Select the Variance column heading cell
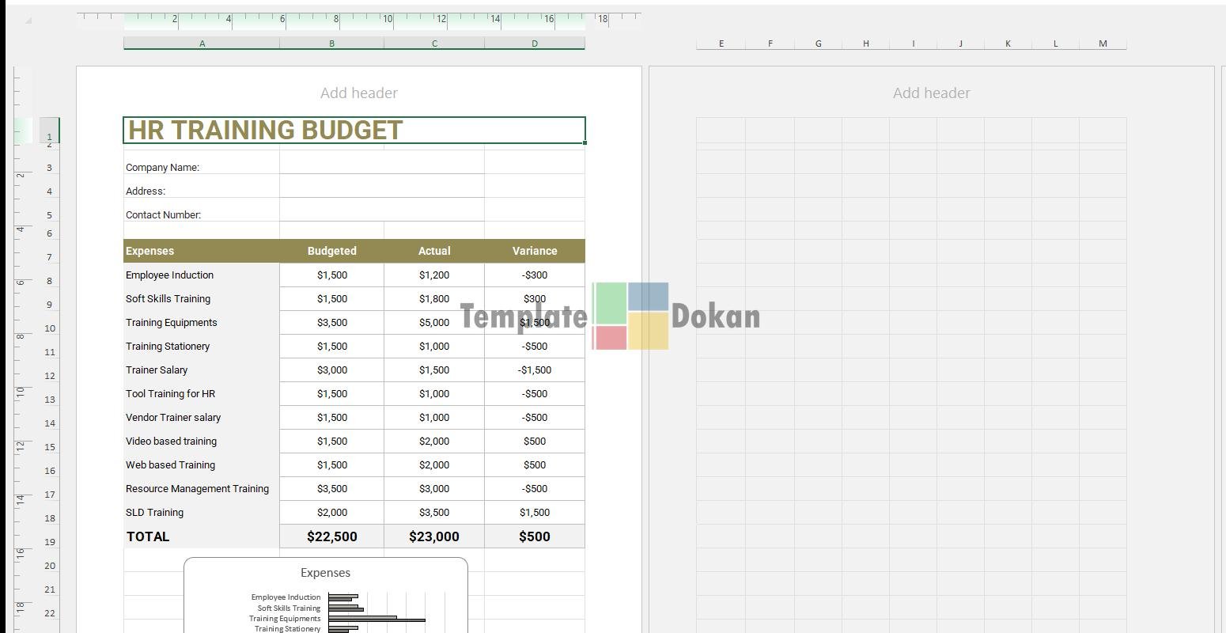Image resolution: width=1226 pixels, height=633 pixels. 534,251
